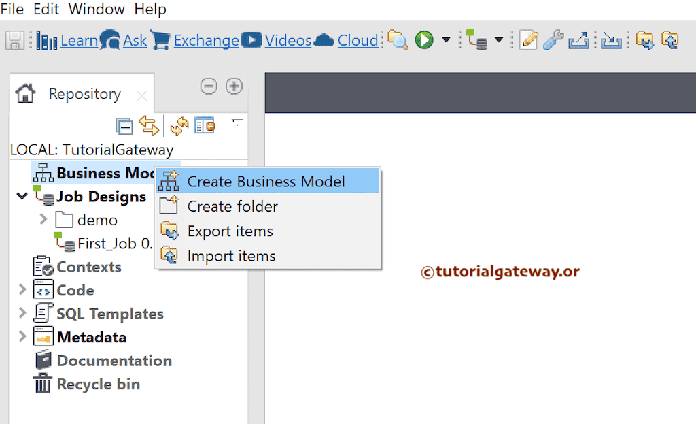Screen dimensions: 696x424
Task: Refresh the repository tree
Action: click(180, 125)
